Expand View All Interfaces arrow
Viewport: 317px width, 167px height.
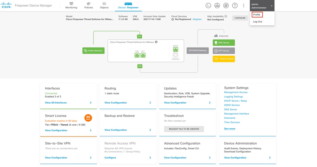tap(91, 103)
